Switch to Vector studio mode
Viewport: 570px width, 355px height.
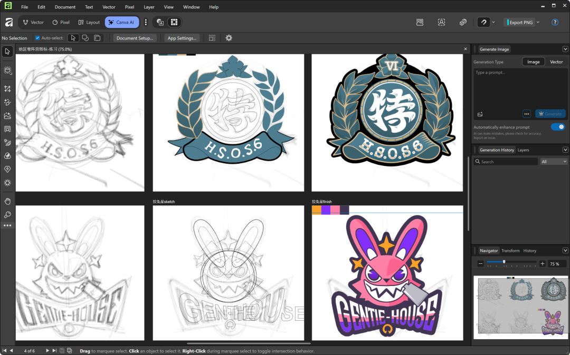click(33, 22)
